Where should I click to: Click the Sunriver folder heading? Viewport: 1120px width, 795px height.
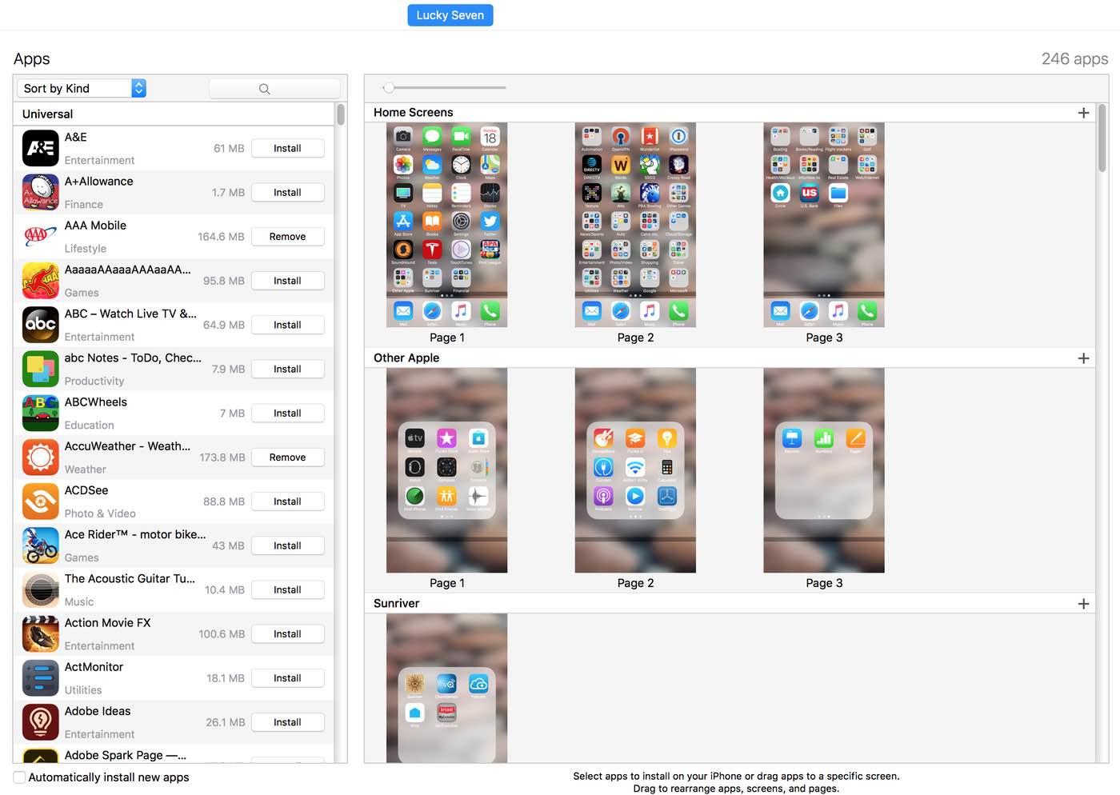click(396, 604)
